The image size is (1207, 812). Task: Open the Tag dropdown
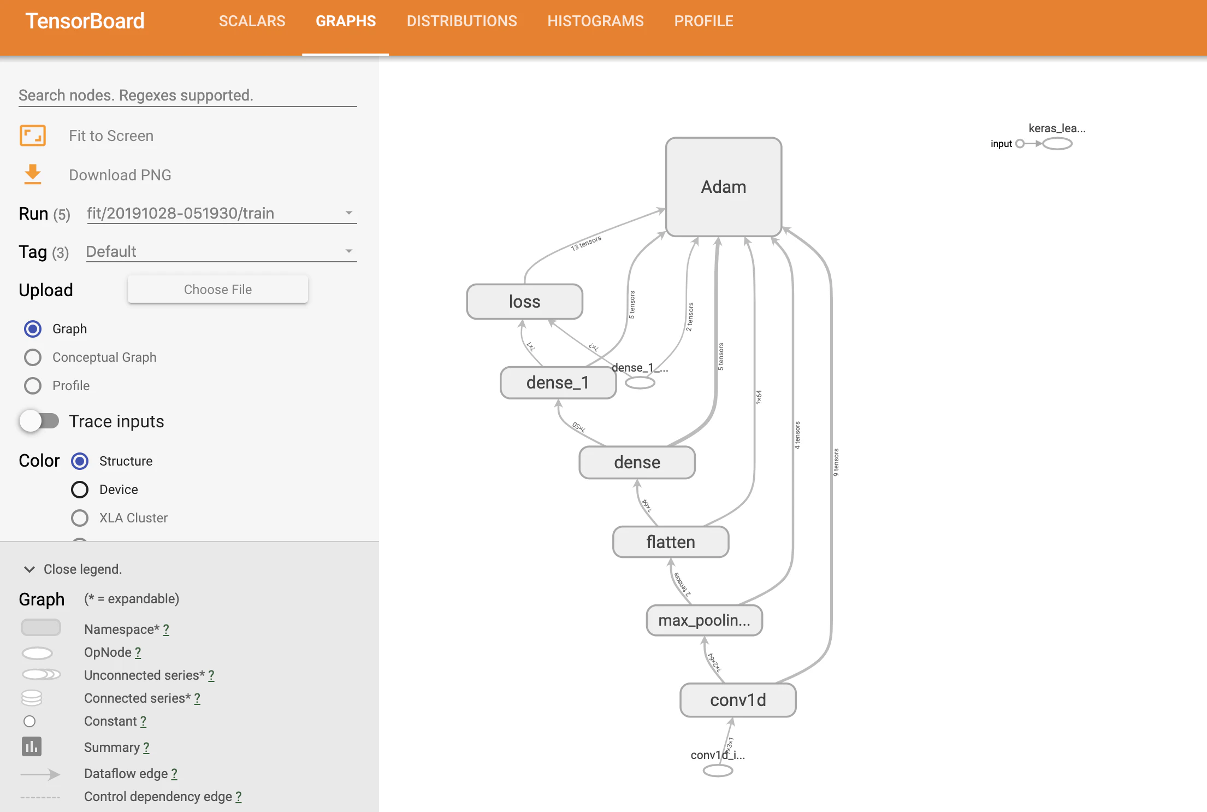click(x=221, y=251)
